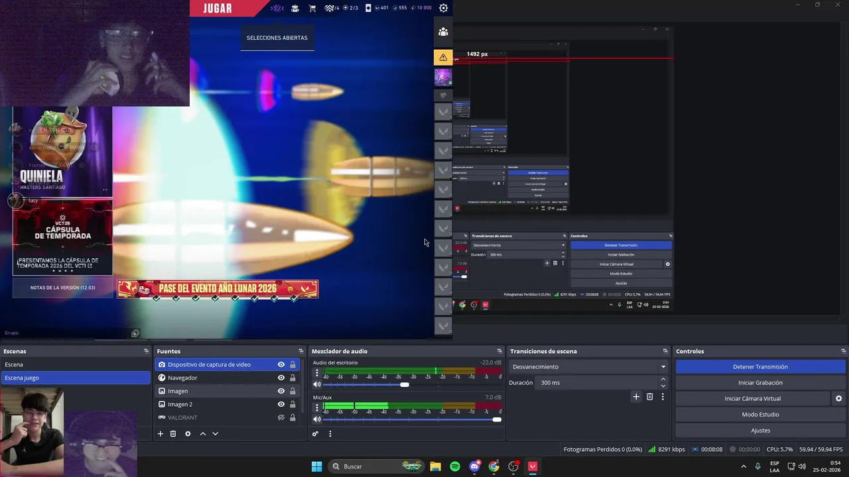Mute Mic/Aux speaker icon

click(x=317, y=419)
